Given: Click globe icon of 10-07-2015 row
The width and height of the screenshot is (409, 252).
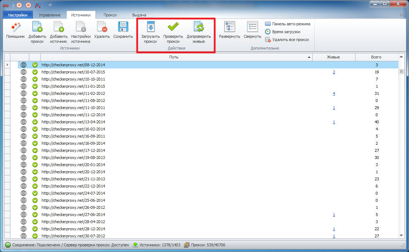Looking at the screenshot, I should tap(24, 72).
